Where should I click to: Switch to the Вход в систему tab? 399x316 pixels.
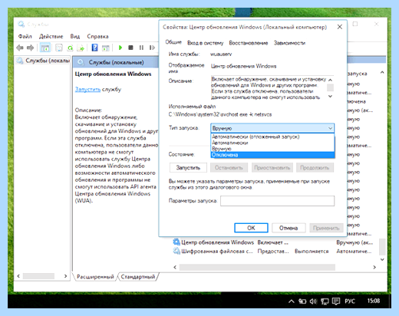pos(206,43)
